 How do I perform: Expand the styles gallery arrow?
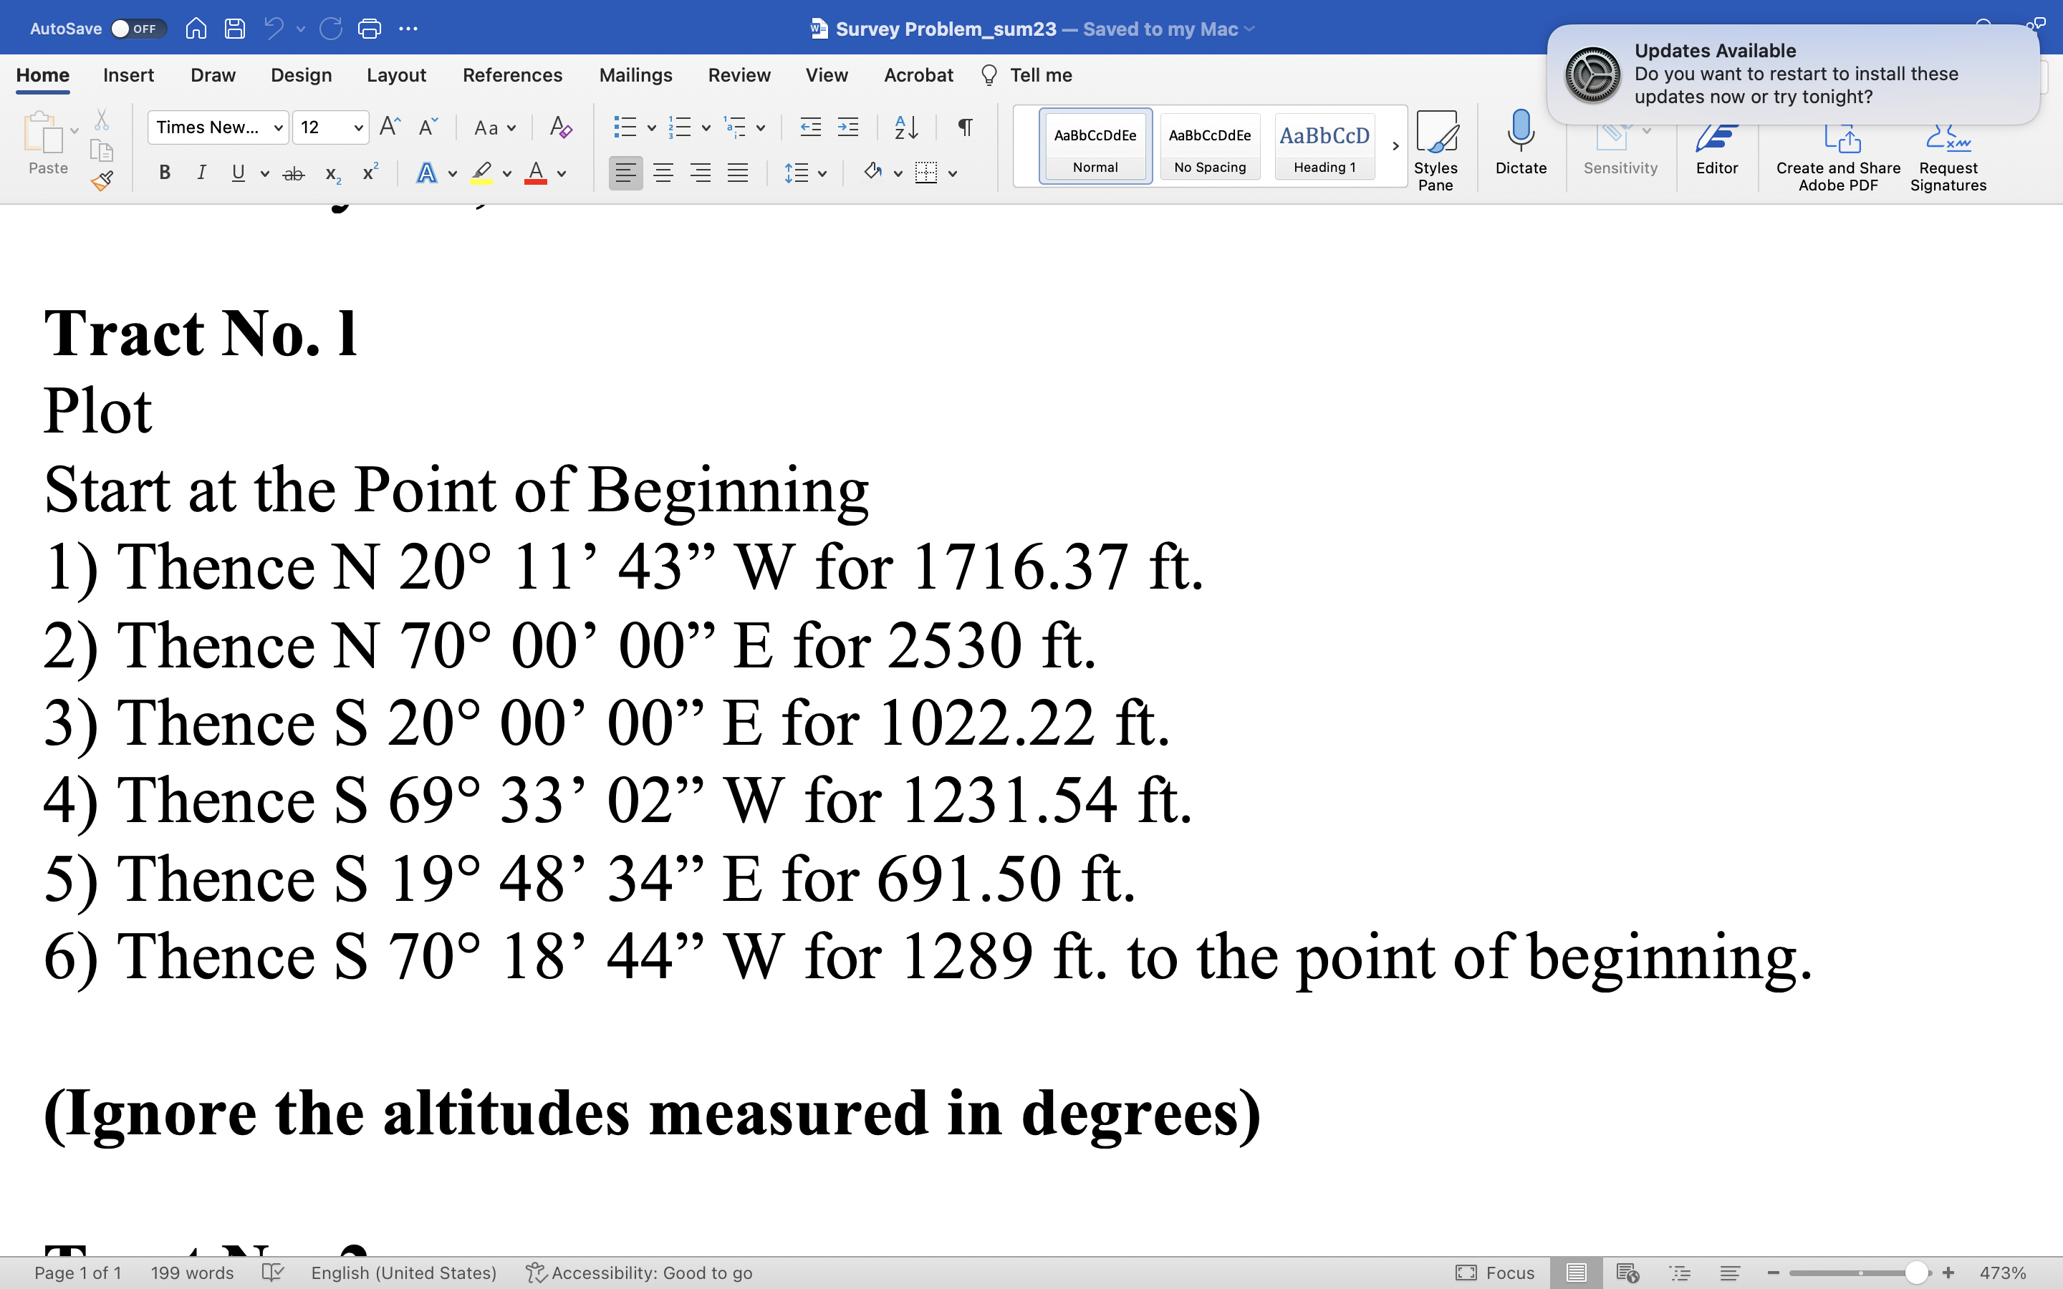pyautogui.click(x=1395, y=146)
